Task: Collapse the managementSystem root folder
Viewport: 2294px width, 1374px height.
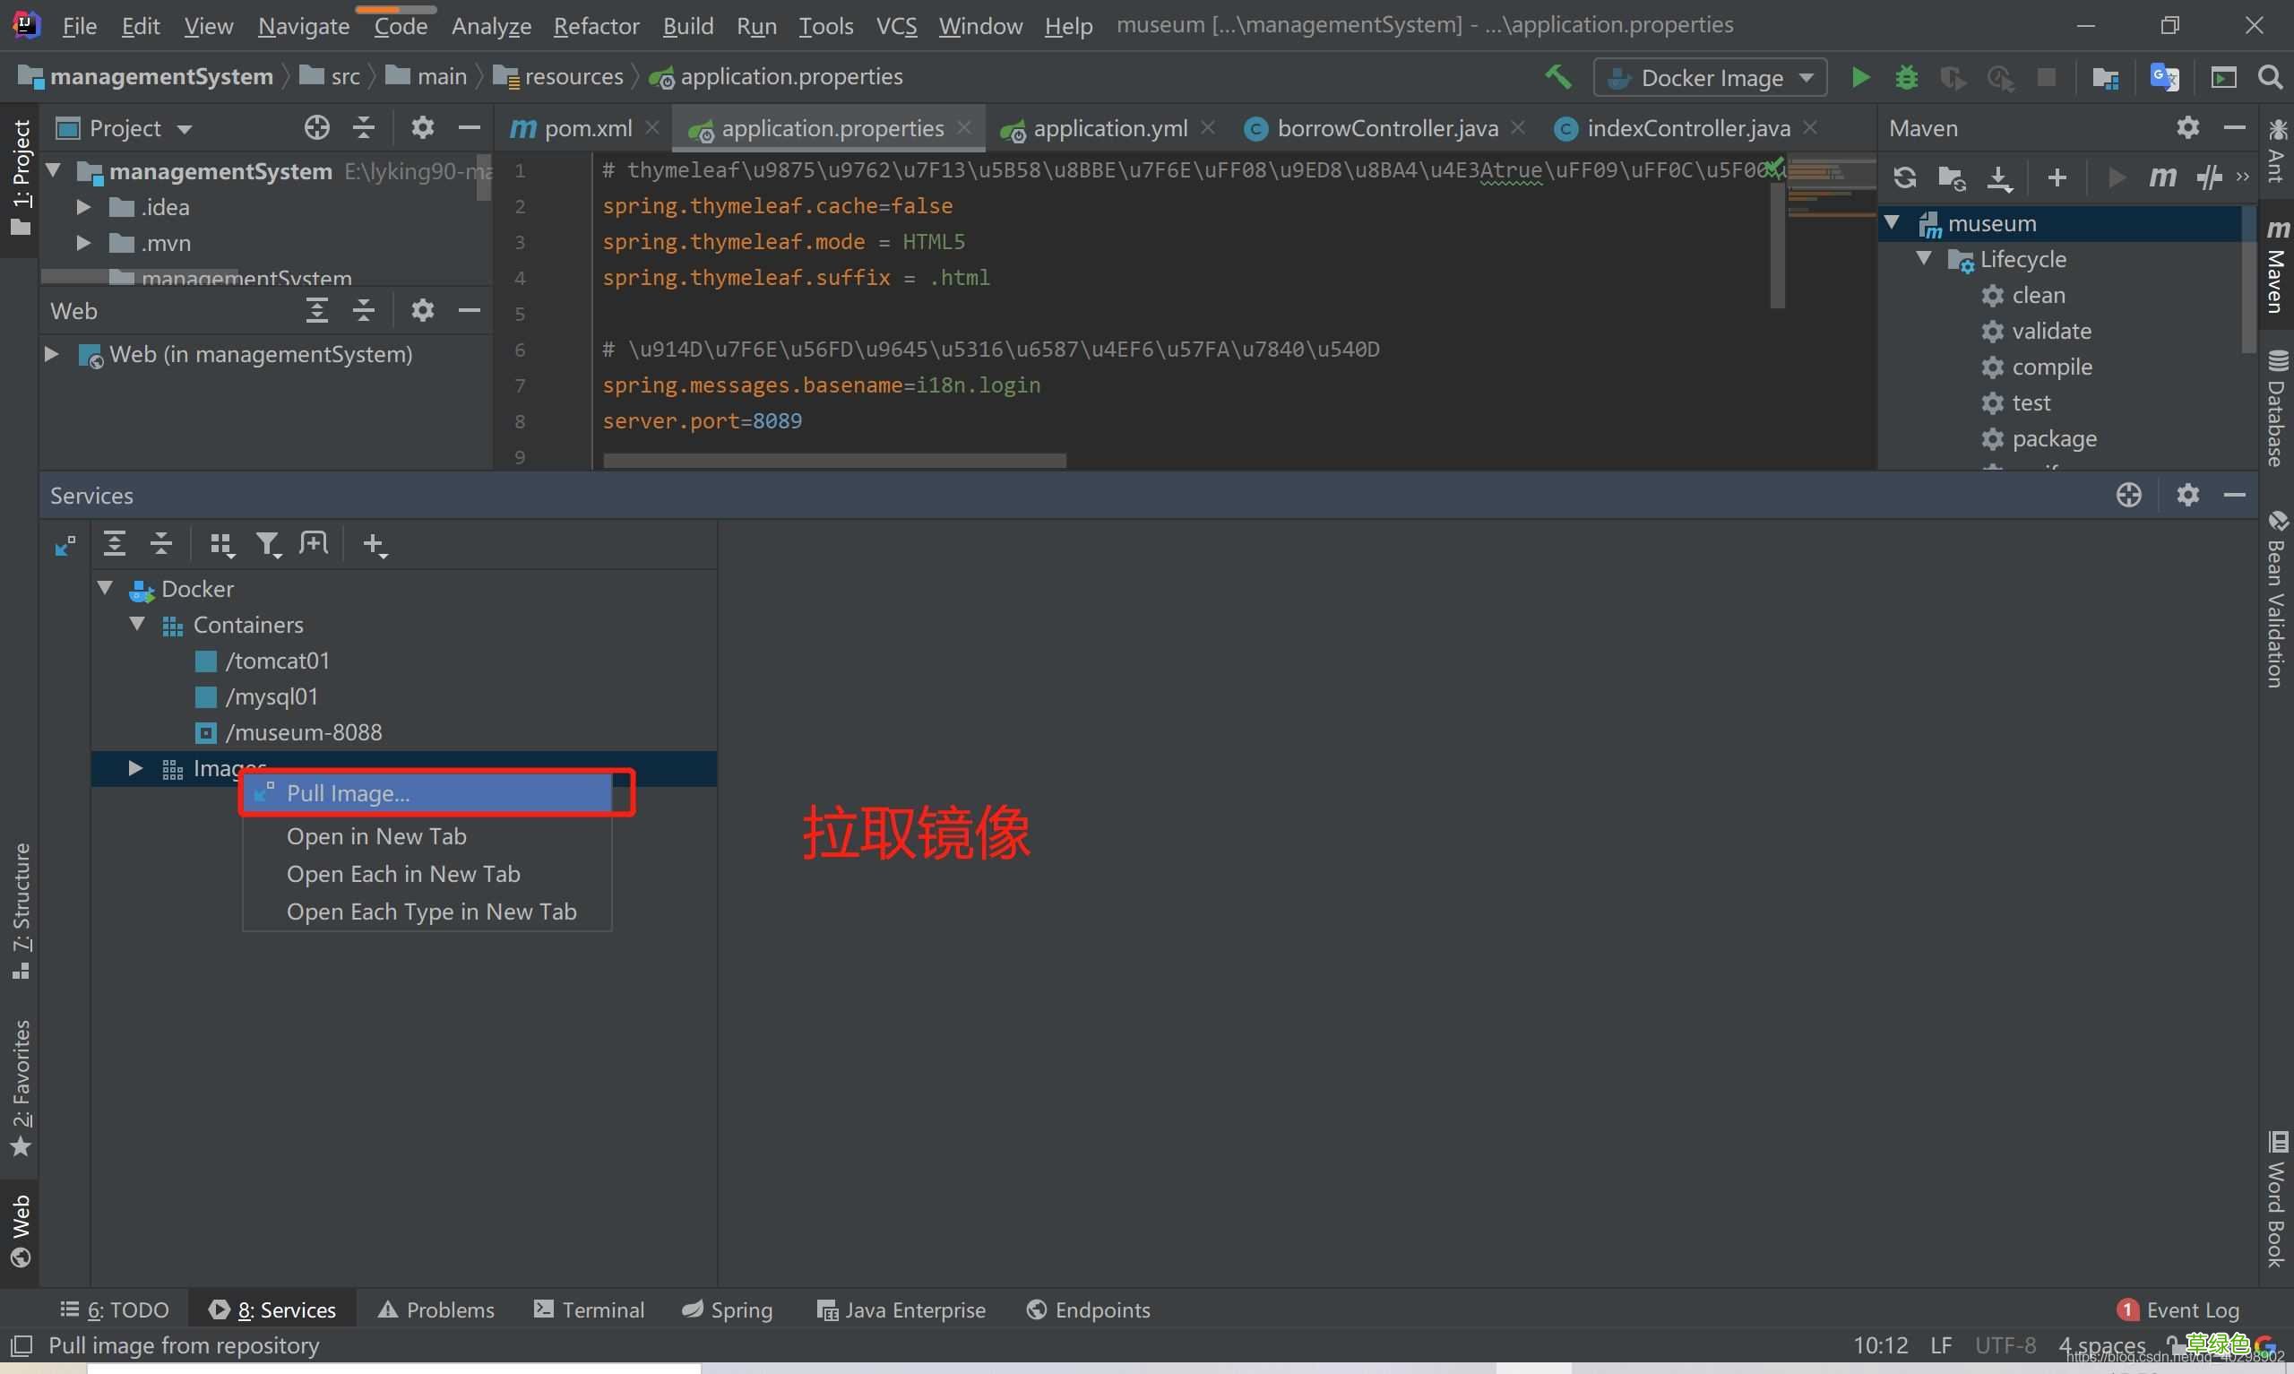Action: 54,170
